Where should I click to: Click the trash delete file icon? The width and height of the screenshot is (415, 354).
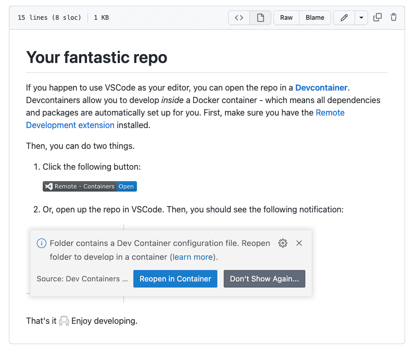394,18
